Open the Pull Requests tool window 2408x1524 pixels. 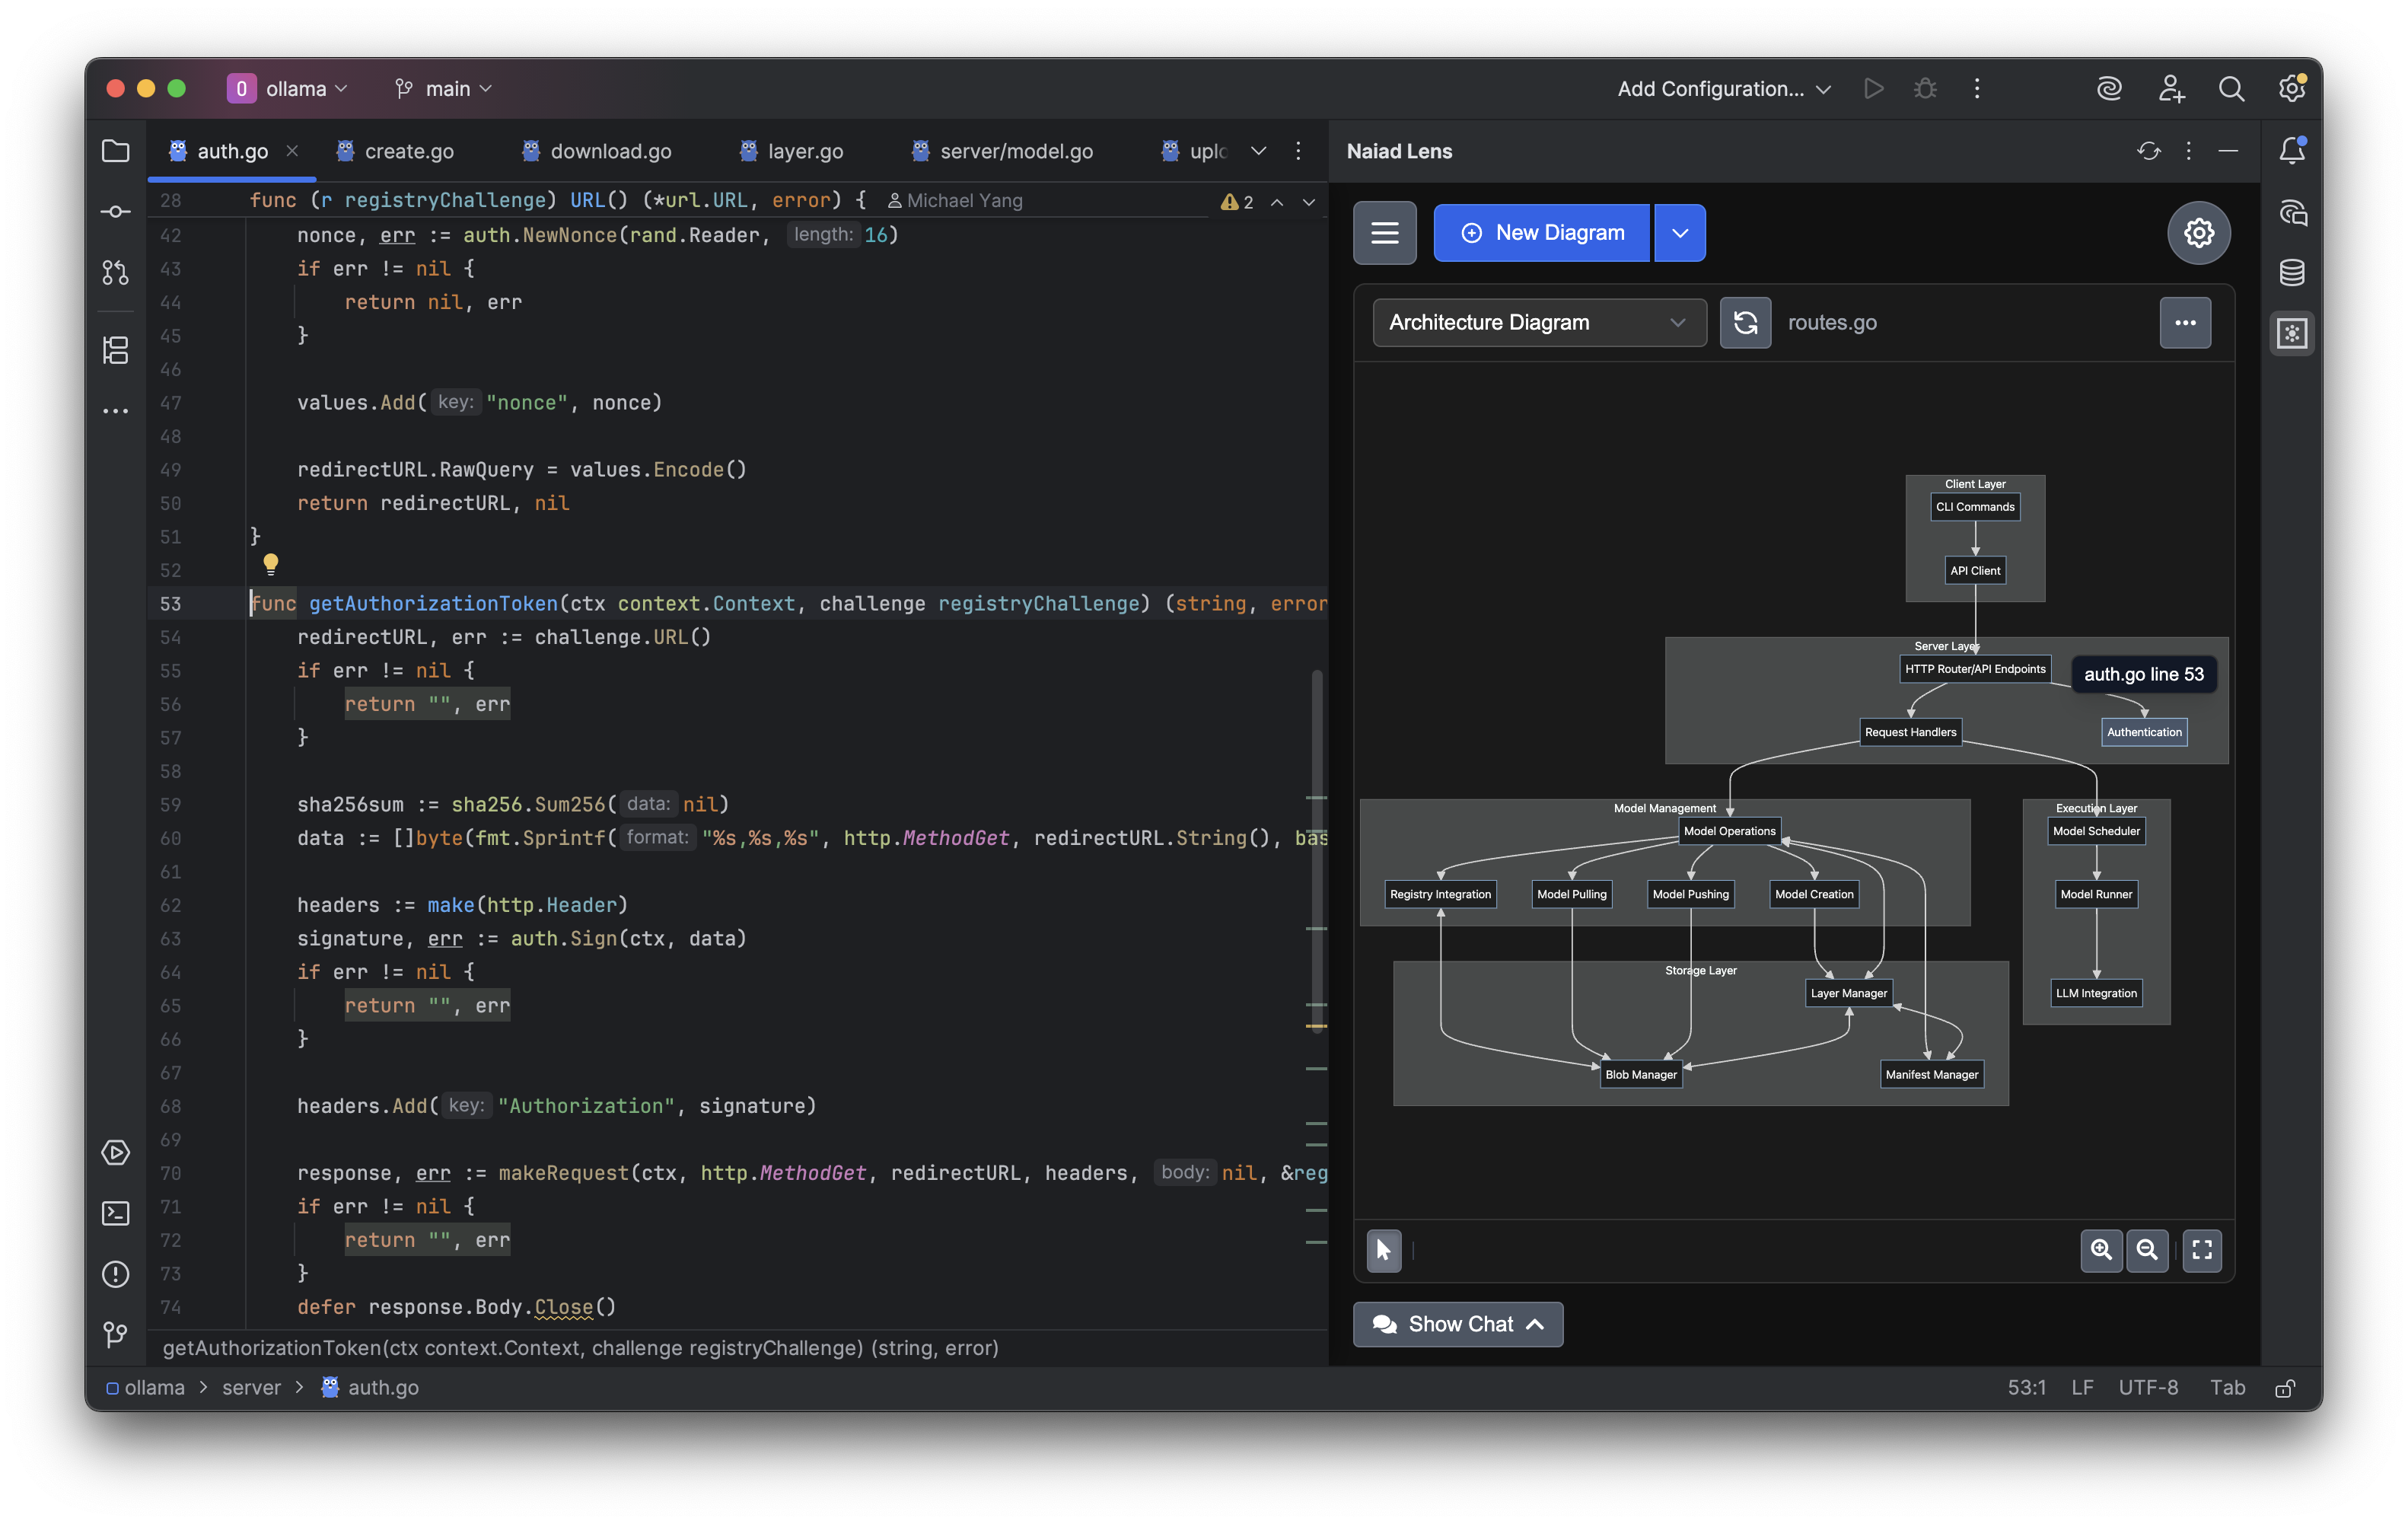(116, 272)
